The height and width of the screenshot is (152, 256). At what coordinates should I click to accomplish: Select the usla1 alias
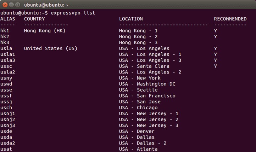(x=8, y=54)
